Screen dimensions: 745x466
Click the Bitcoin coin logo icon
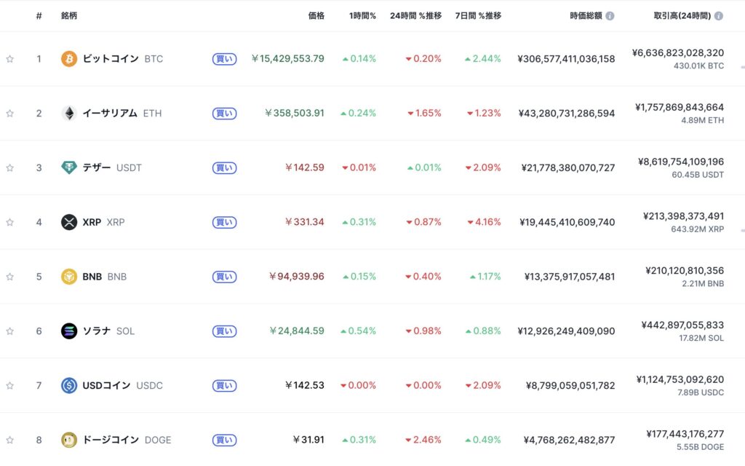[69, 58]
